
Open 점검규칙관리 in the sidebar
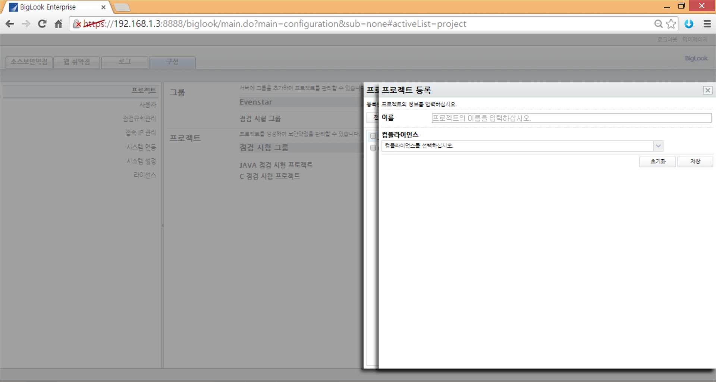[139, 119]
